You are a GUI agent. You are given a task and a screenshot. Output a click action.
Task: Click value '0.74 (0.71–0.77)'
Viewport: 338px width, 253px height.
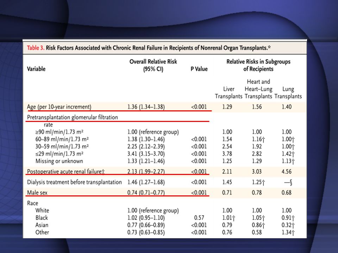(146, 193)
